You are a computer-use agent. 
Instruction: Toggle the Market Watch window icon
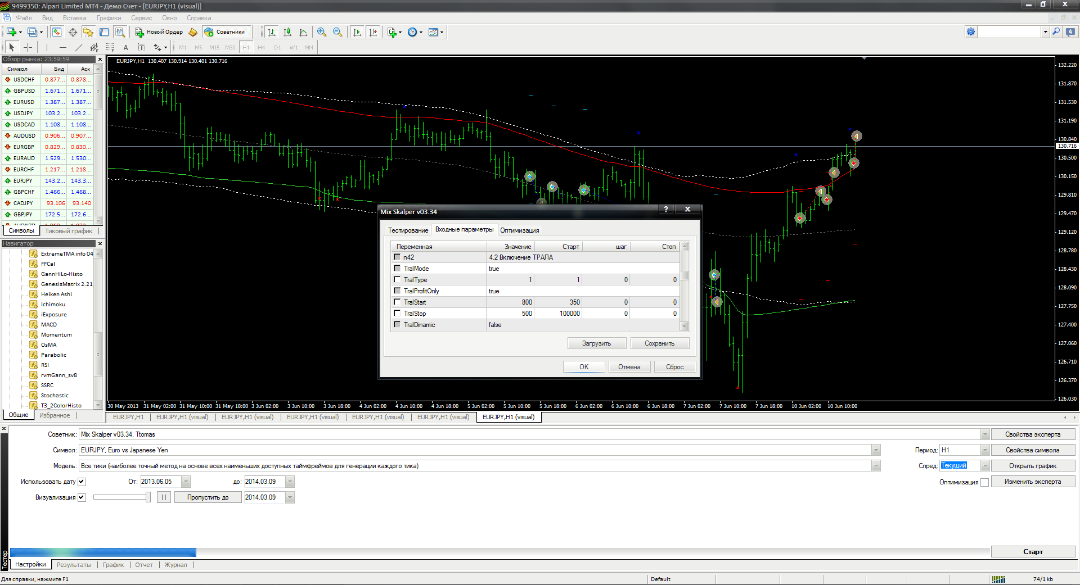click(x=57, y=32)
